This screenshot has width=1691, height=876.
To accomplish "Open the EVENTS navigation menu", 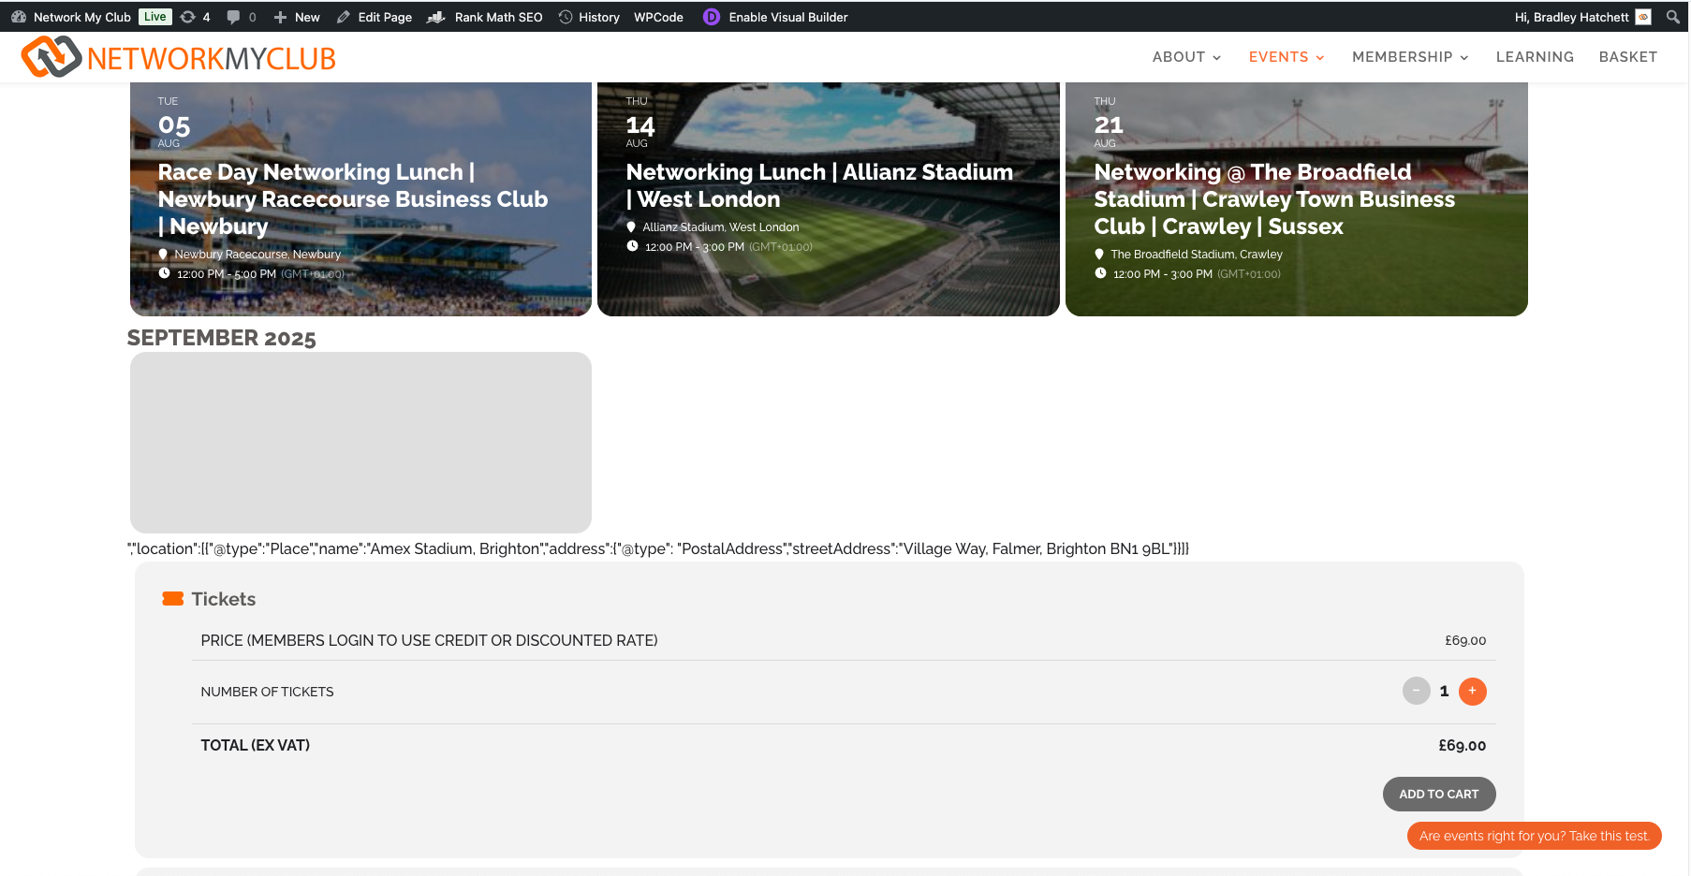I will pyautogui.click(x=1278, y=57).
